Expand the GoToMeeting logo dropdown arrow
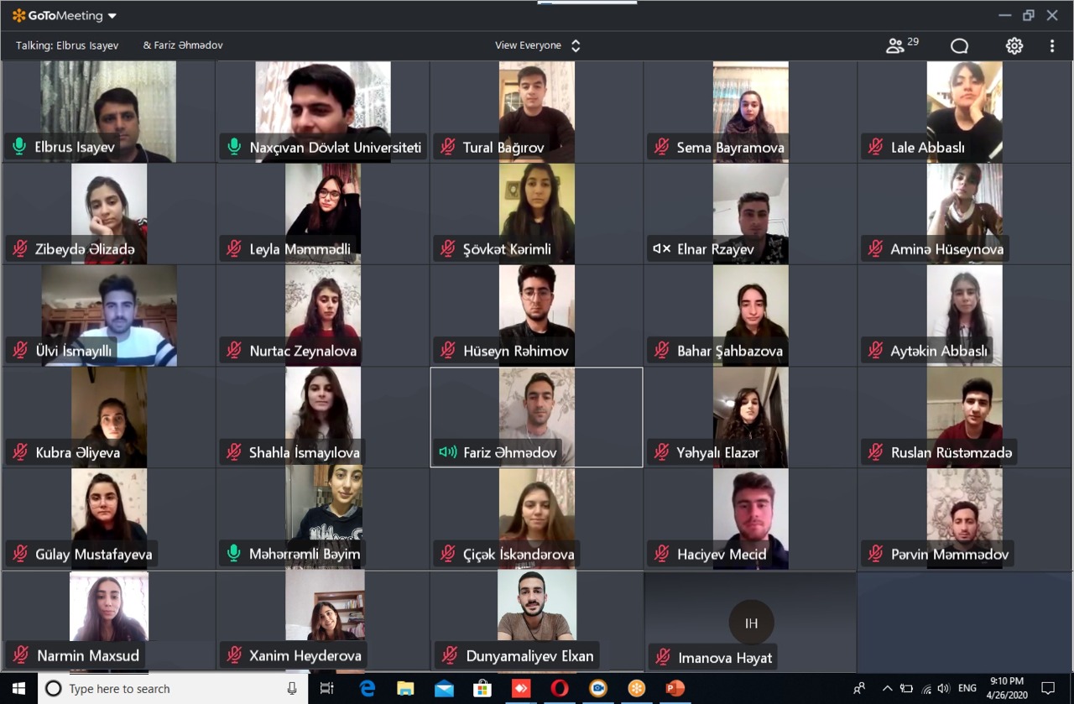 [112, 16]
